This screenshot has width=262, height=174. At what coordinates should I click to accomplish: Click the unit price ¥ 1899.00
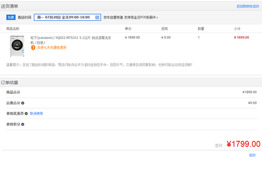point(132,37)
